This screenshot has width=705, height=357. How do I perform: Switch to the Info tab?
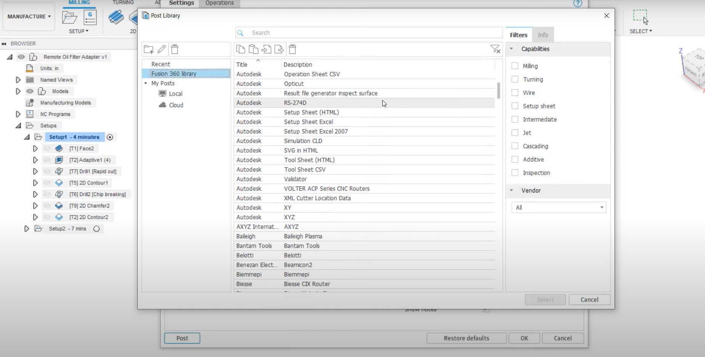542,35
